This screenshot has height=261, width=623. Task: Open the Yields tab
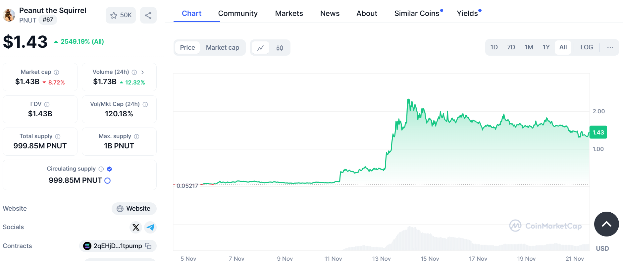467,13
